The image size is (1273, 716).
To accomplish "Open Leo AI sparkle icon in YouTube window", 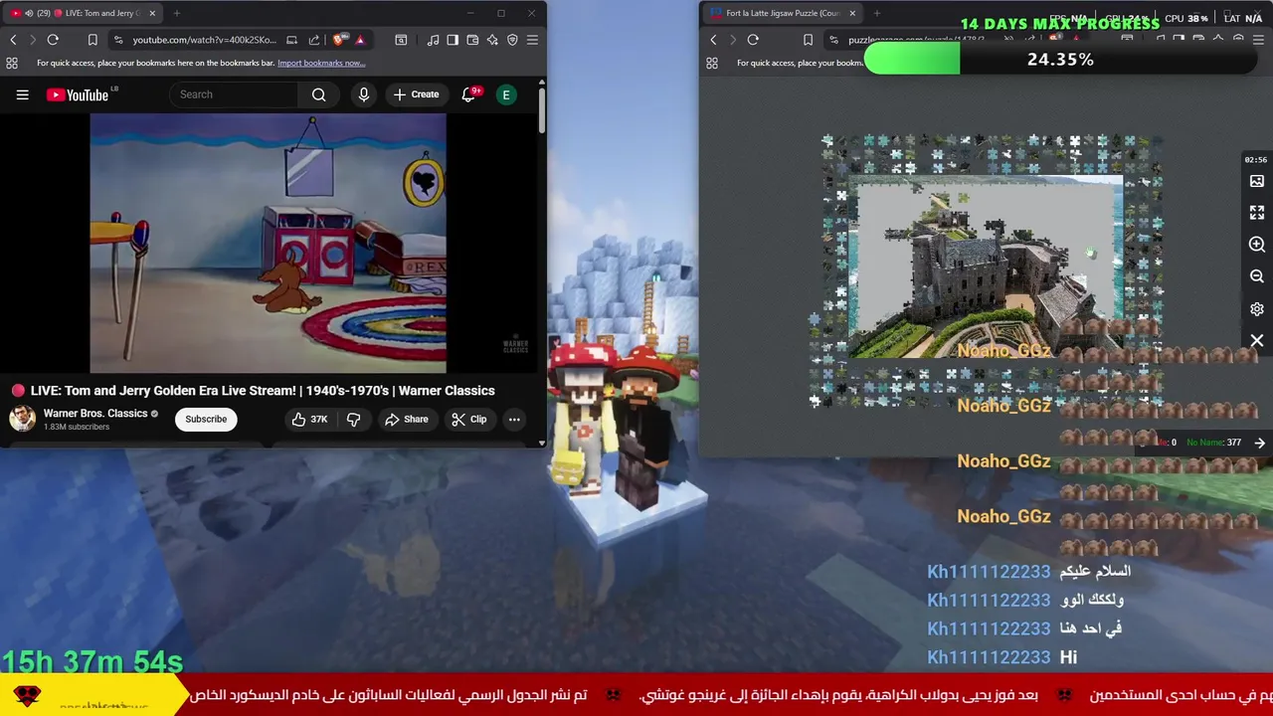I will 492,40.
